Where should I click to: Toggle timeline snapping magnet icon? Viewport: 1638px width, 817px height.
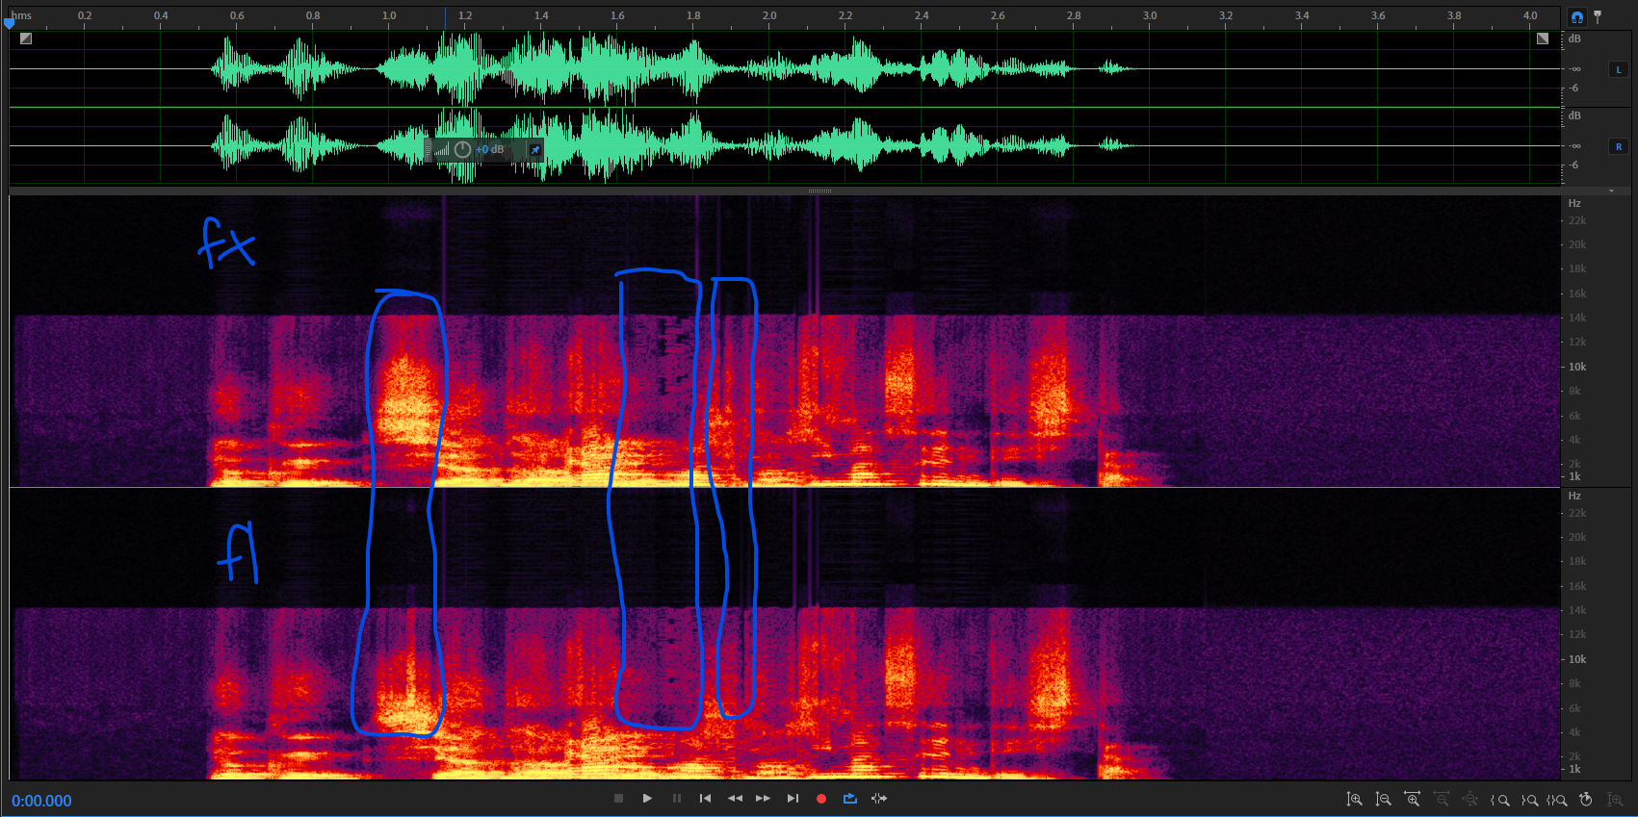tap(1576, 16)
